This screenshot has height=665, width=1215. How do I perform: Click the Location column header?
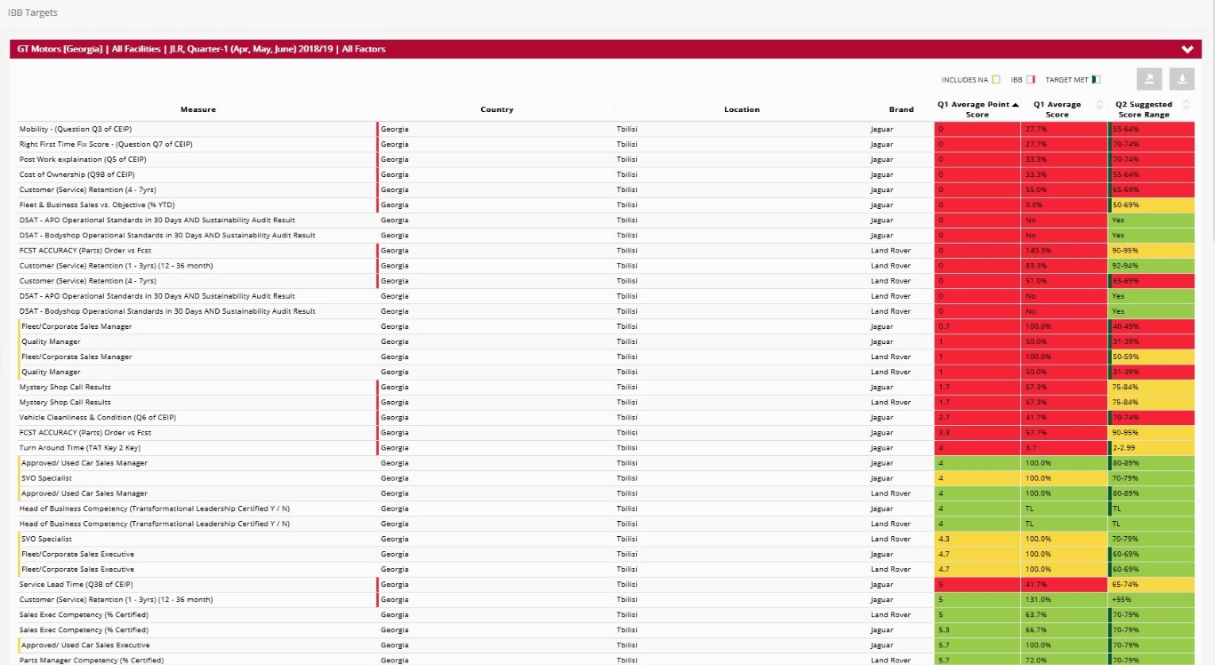[x=741, y=109]
